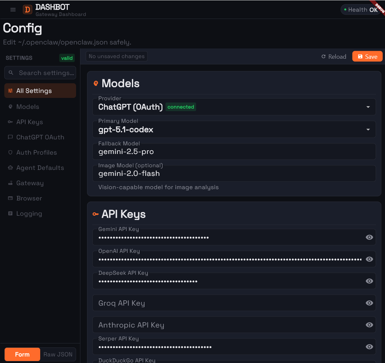Show the OpenAI API Key value
This screenshot has width=385, height=363.
pyautogui.click(x=369, y=259)
